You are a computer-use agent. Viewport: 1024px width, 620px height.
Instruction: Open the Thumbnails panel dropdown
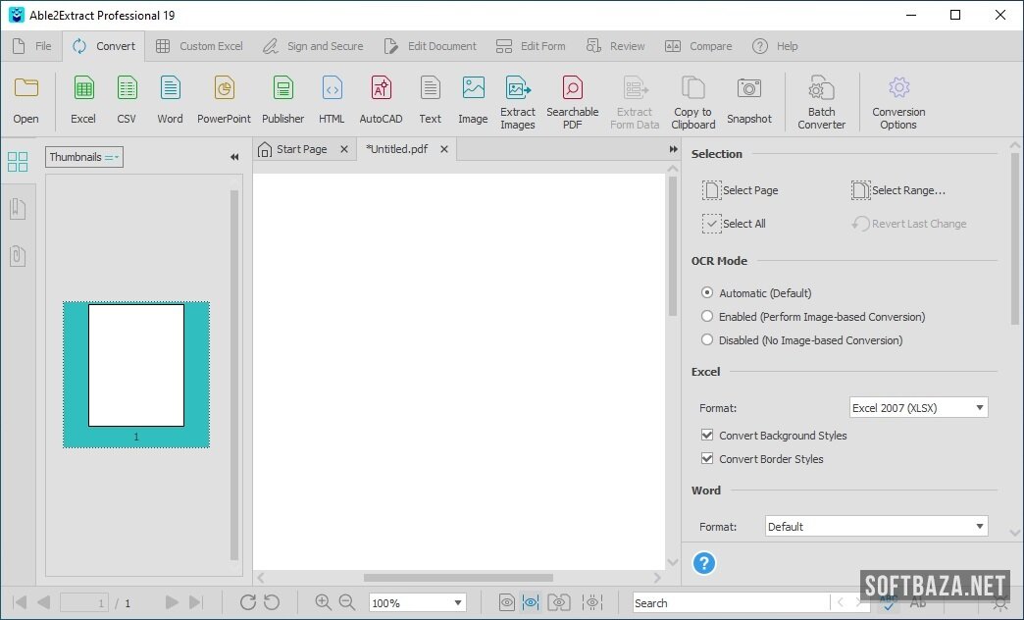84,157
